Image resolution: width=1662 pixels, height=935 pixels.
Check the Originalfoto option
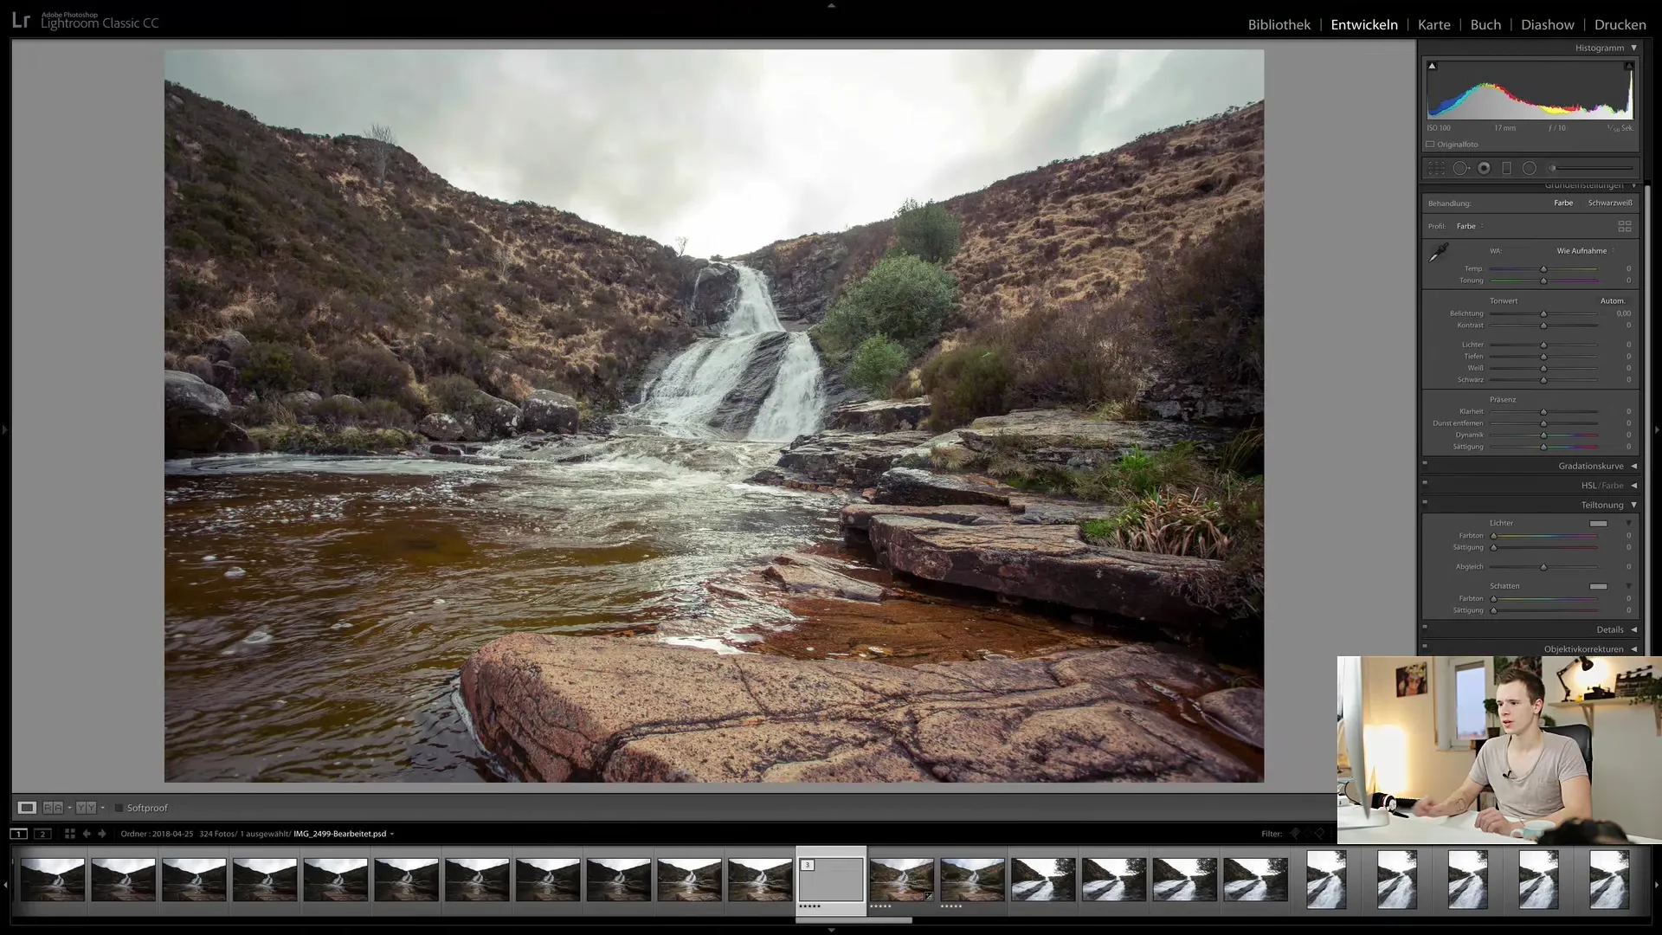tap(1431, 145)
